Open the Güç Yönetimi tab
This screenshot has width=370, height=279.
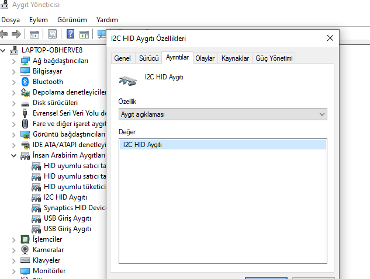click(274, 58)
